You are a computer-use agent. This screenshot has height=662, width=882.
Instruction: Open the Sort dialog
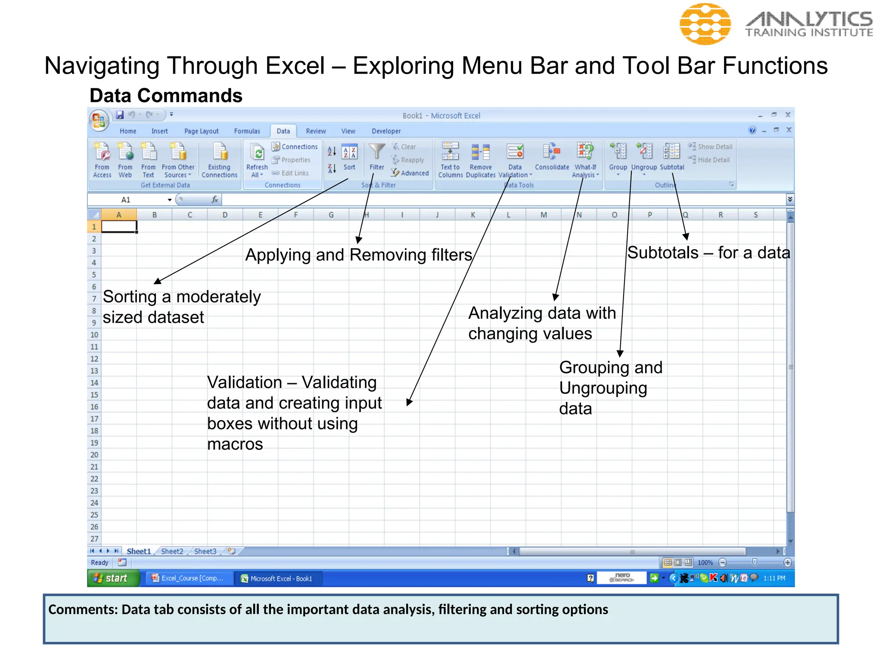tap(349, 158)
